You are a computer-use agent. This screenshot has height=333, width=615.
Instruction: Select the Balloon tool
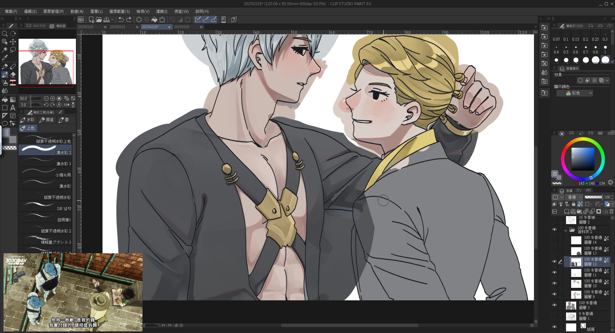[x=5, y=124]
